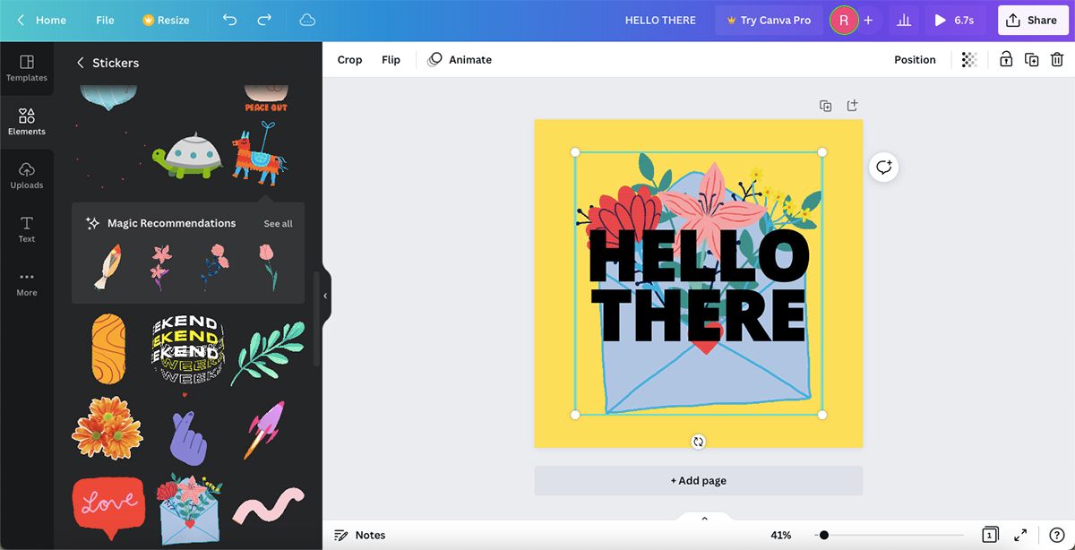The height and width of the screenshot is (550, 1075).
Task: Select the blue-stem flowers recommendation sticker
Action: click(x=214, y=267)
